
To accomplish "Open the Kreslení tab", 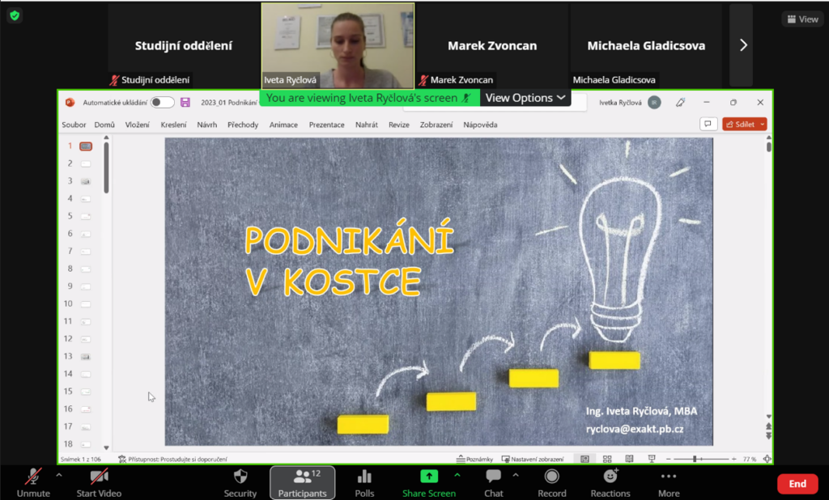I will point(173,125).
